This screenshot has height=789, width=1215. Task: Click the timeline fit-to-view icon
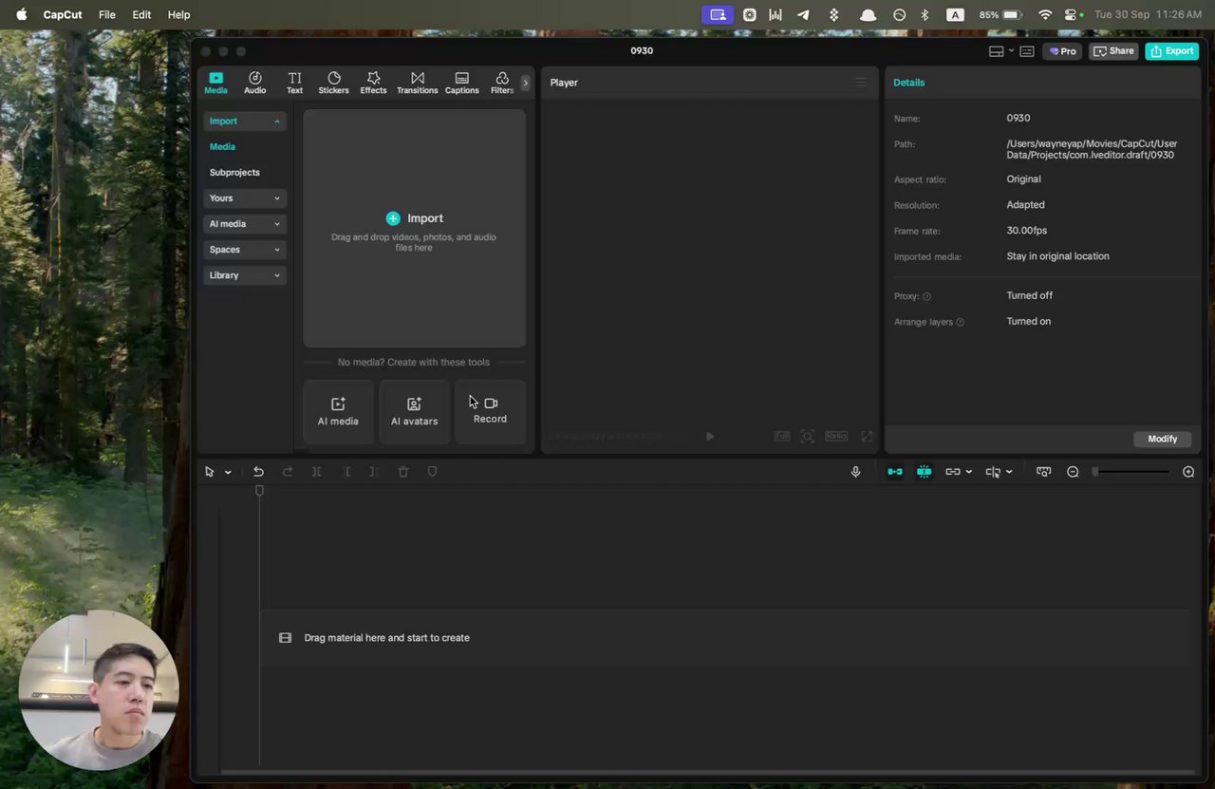coord(1043,472)
